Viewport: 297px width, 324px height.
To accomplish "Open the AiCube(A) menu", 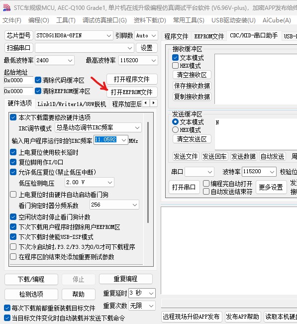I will click(x=277, y=20).
